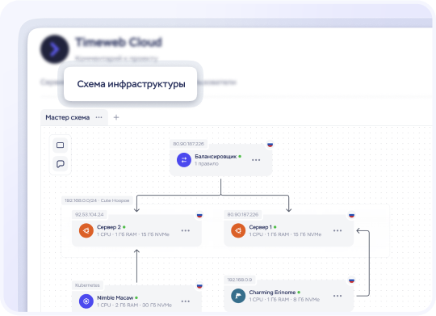Click the Сервер 2 Ubuntu icon
This screenshot has width=436, height=316.
[86, 230]
